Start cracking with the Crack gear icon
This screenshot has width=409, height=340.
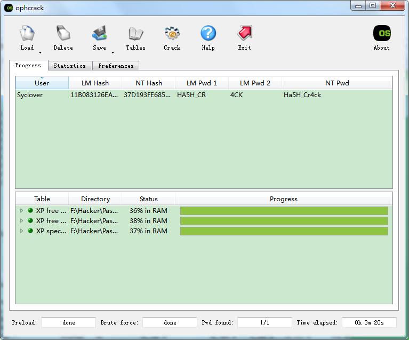[172, 33]
